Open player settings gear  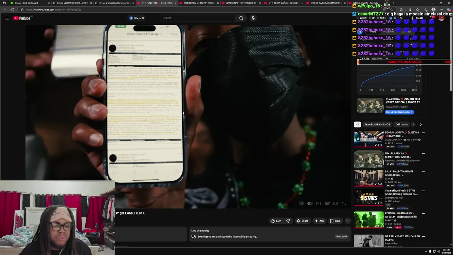[x=327, y=204]
